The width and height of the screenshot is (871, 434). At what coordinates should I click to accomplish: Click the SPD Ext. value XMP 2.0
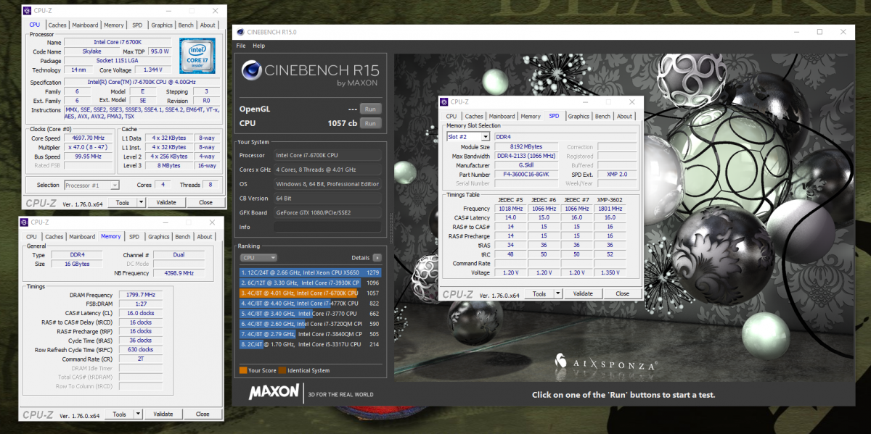pos(616,174)
